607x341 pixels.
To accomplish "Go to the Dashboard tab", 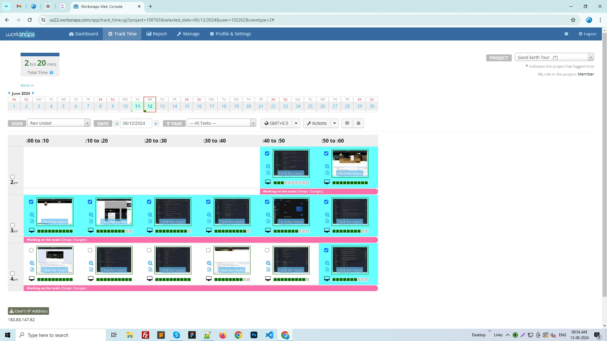I will (x=84, y=34).
